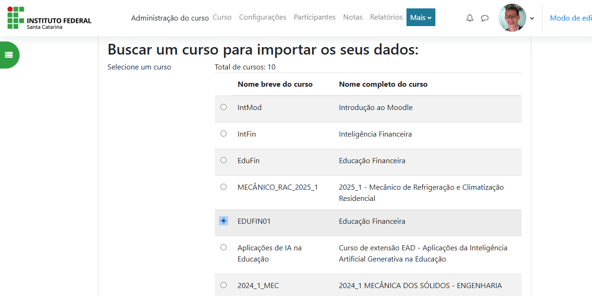Click the user profile avatar photo
592x296 pixels.
tap(512, 18)
